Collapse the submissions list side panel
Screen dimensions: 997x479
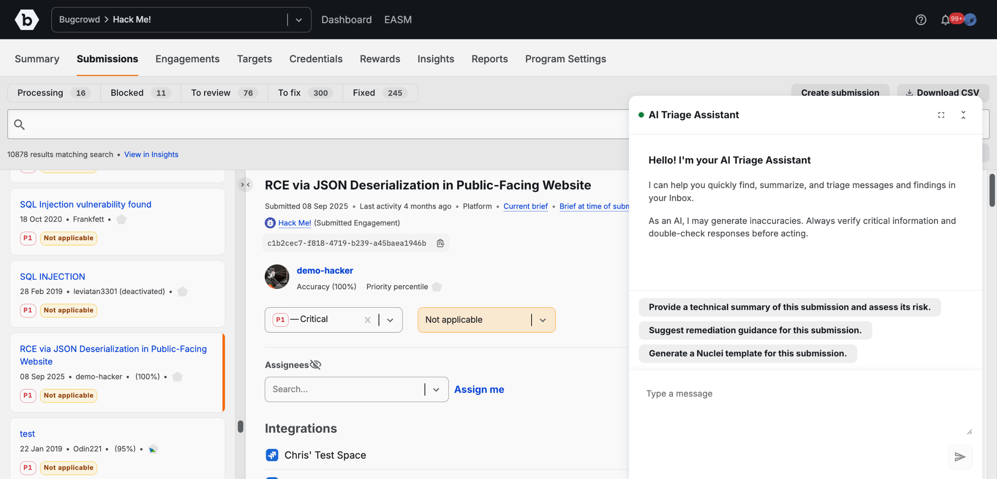pos(245,185)
